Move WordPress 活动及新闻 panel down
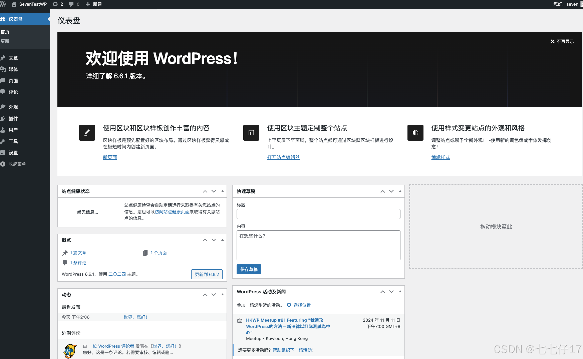 (391, 292)
